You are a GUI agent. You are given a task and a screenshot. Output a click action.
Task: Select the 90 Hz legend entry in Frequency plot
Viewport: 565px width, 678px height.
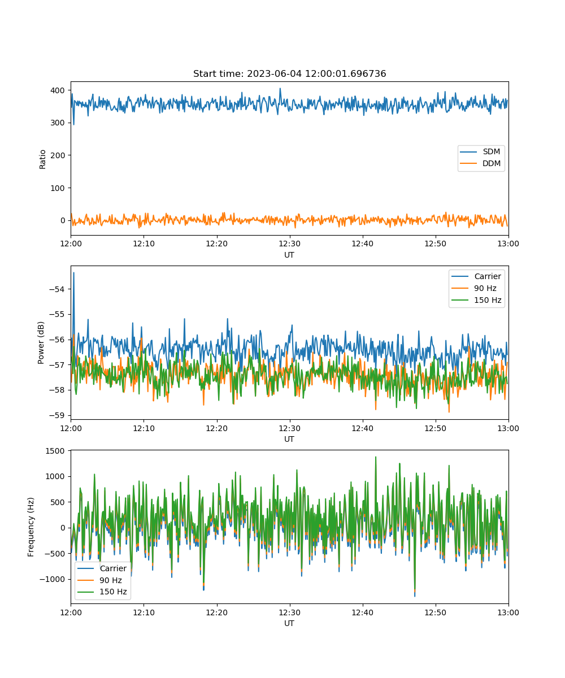pyautogui.click(x=100, y=580)
